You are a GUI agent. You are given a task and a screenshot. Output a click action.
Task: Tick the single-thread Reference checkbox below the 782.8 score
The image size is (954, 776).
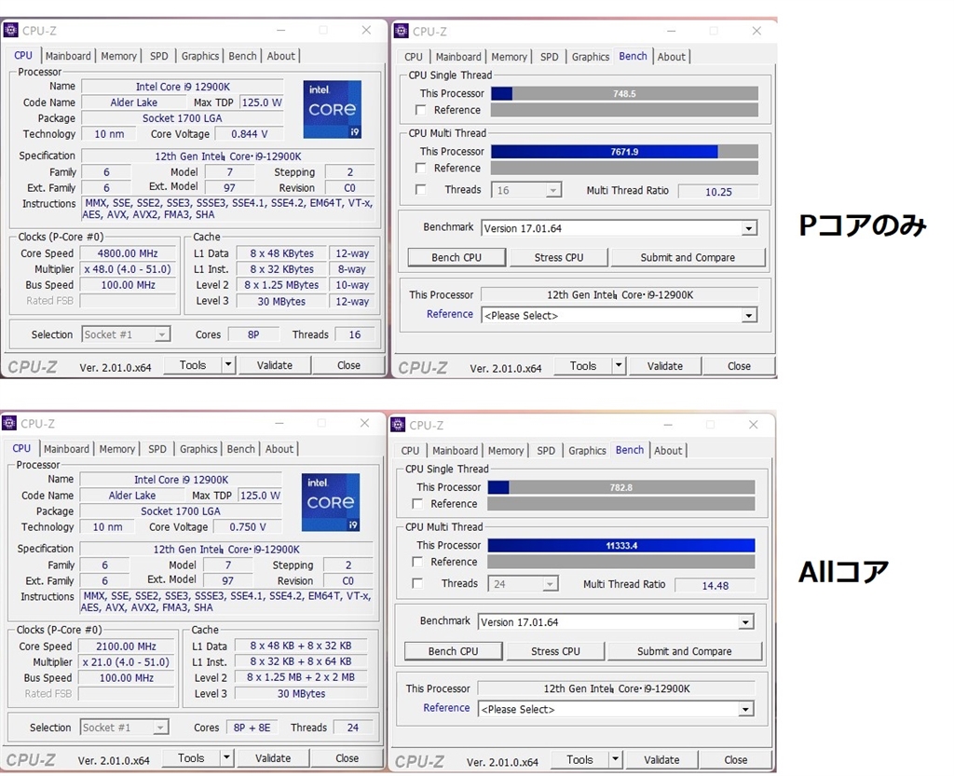pos(417,504)
